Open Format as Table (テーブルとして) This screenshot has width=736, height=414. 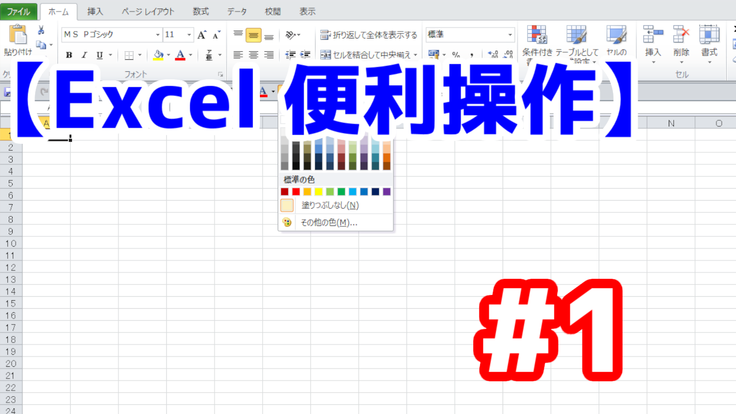(577, 43)
